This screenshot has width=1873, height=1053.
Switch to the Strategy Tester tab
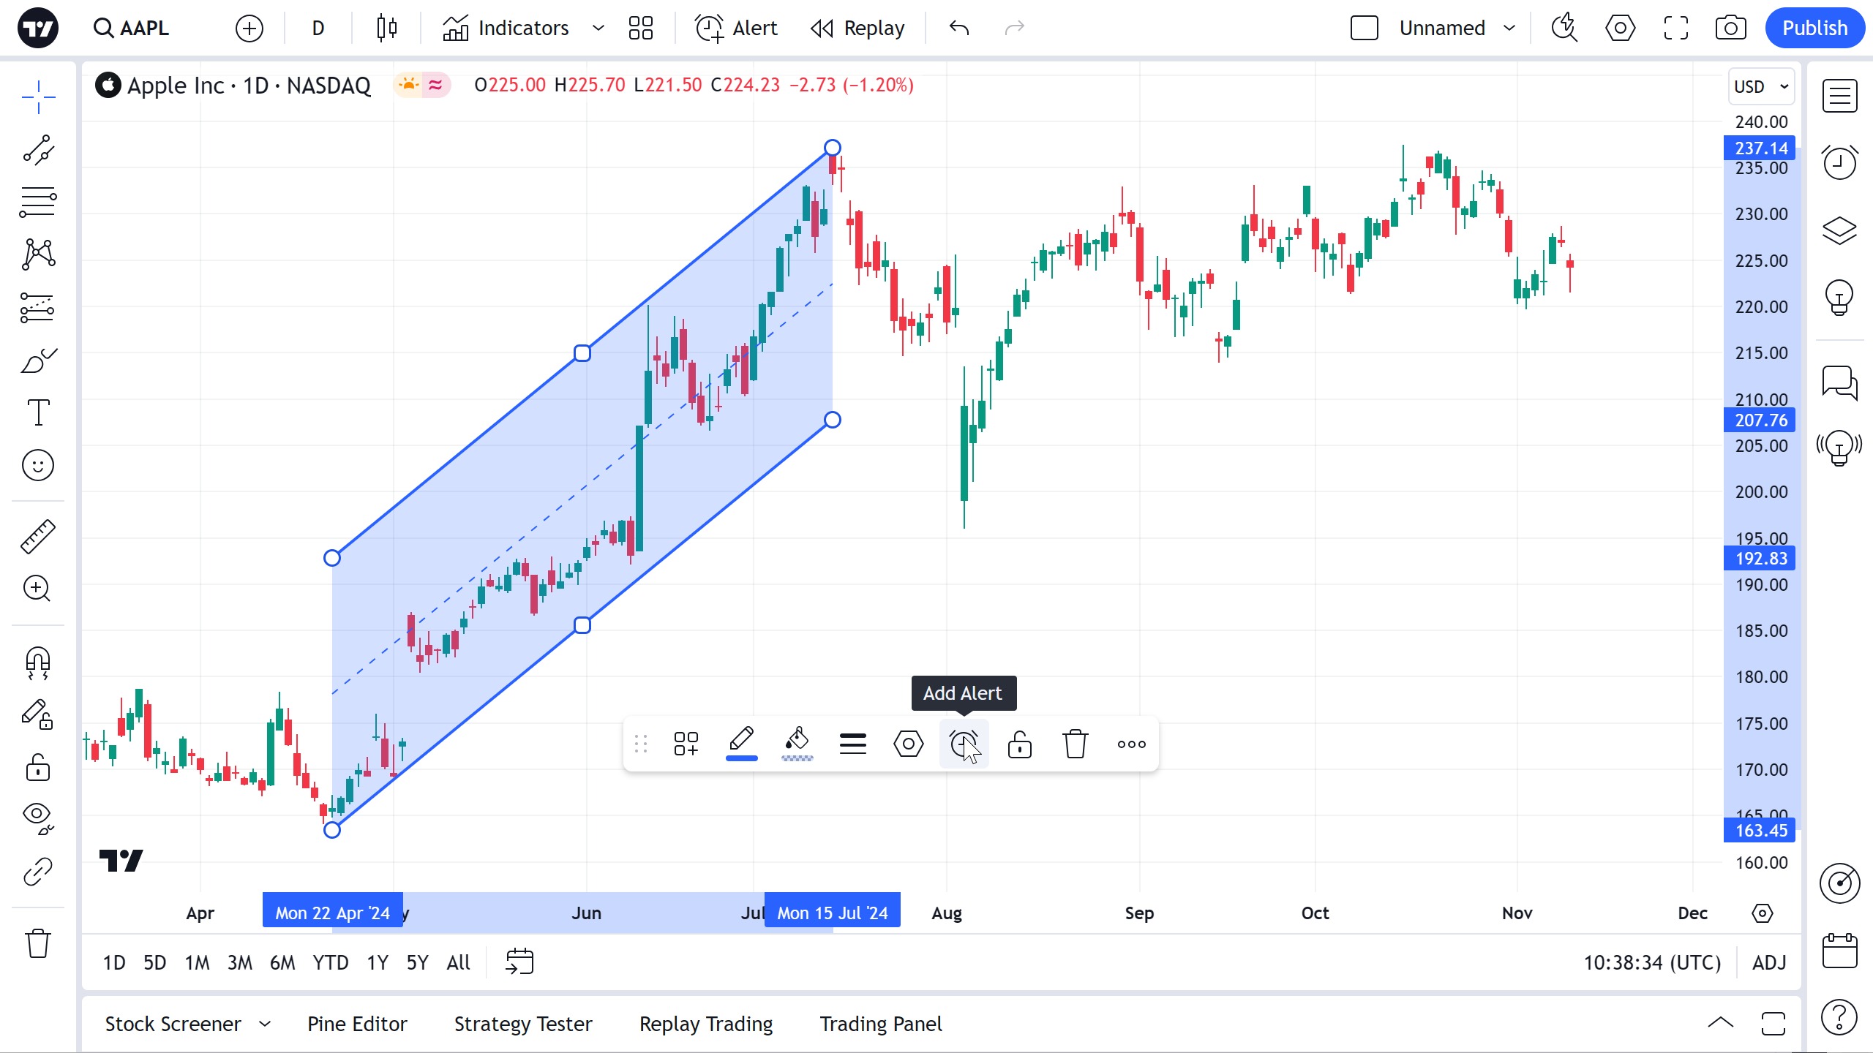[x=523, y=1024]
